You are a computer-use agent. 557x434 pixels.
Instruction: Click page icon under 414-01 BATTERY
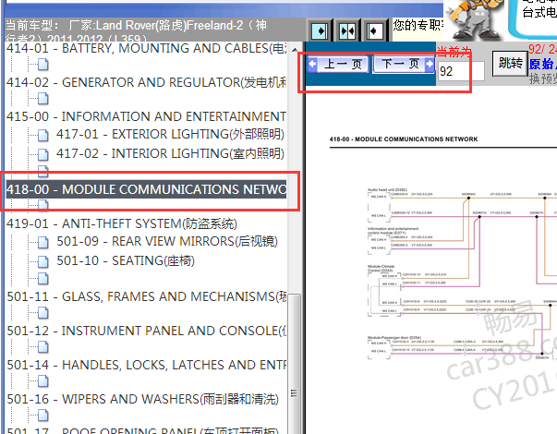click(x=43, y=65)
